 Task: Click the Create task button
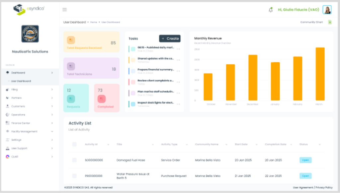(170, 38)
